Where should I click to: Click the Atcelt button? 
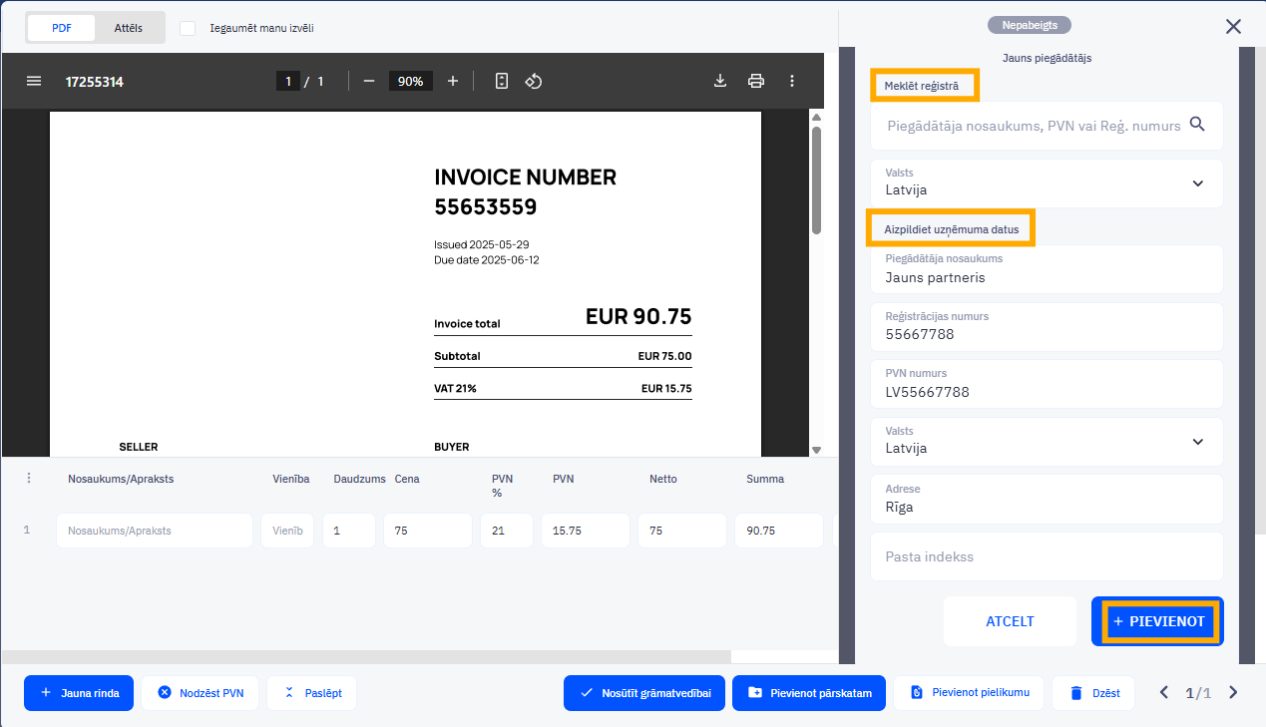coord(1010,621)
